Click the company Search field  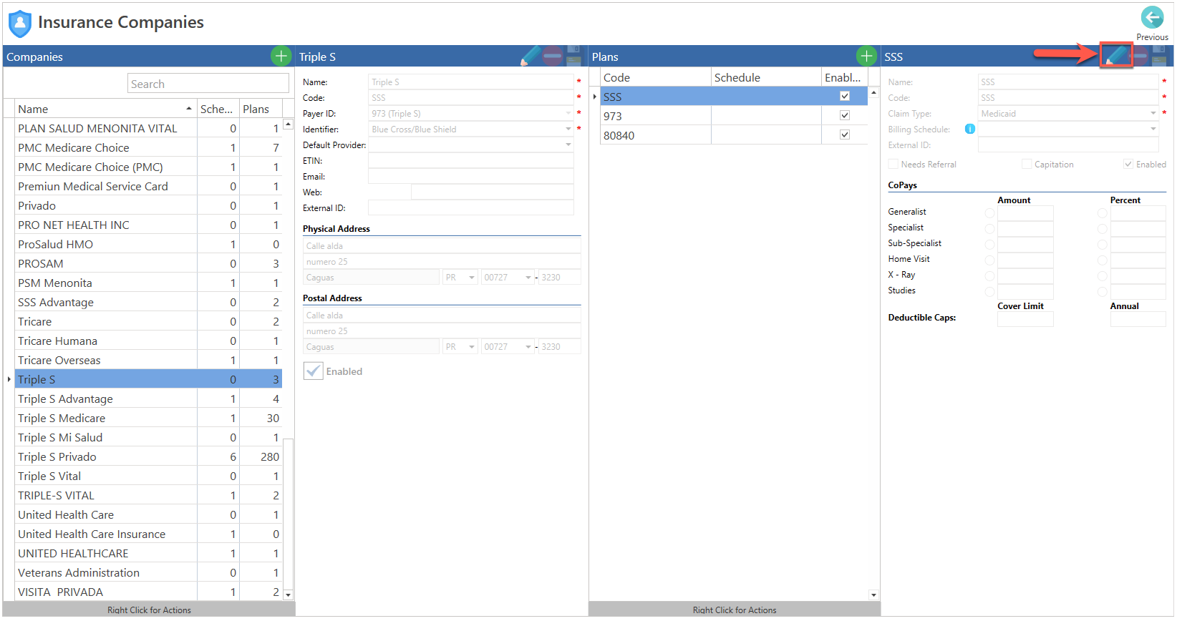pyautogui.click(x=208, y=84)
